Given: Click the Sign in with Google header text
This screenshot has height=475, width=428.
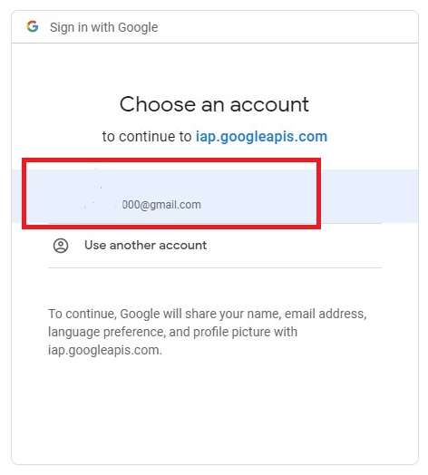Looking at the screenshot, I should 104,27.
